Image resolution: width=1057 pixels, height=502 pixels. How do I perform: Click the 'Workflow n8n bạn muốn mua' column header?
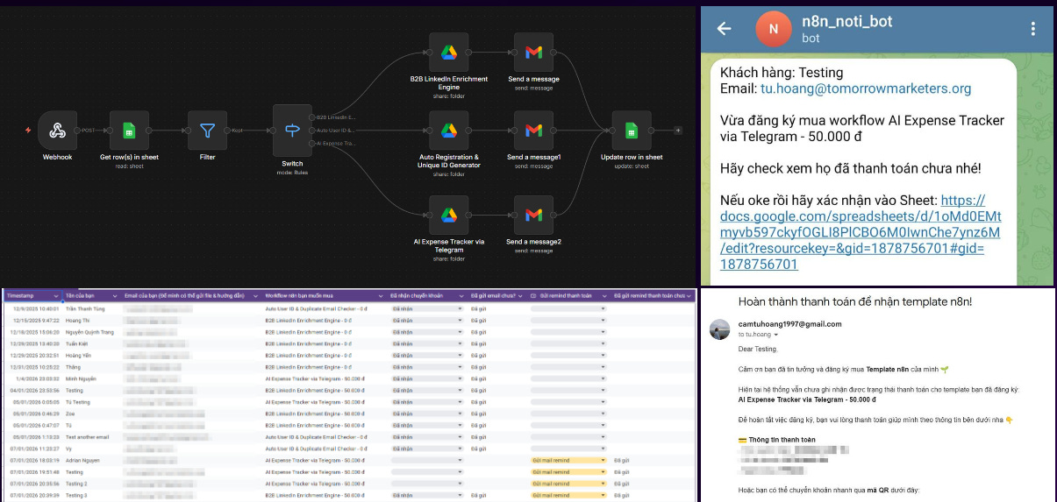point(300,296)
